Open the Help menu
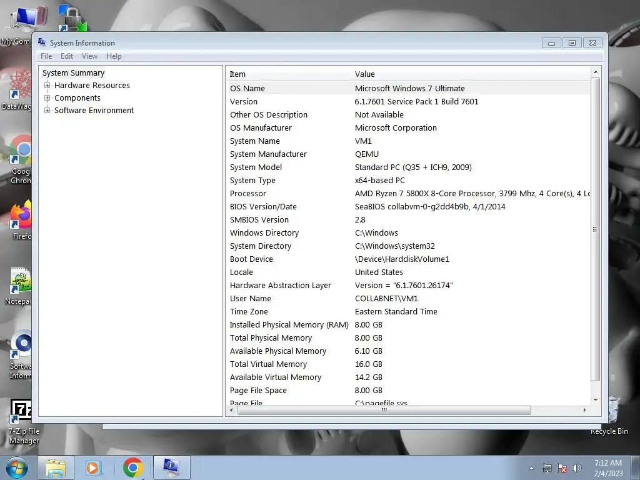The image size is (640, 480). coord(114,56)
